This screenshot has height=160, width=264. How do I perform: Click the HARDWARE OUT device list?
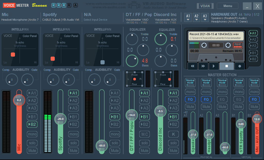(229, 20)
